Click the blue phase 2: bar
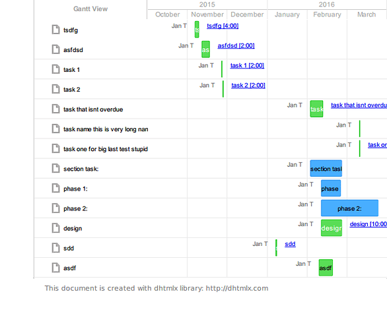Screen dimensions: 387x329 pos(349,208)
